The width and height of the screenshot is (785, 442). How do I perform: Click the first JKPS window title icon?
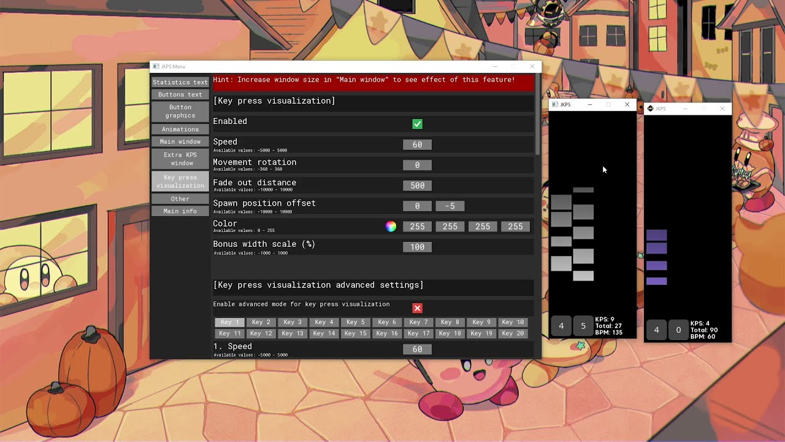[x=555, y=105]
